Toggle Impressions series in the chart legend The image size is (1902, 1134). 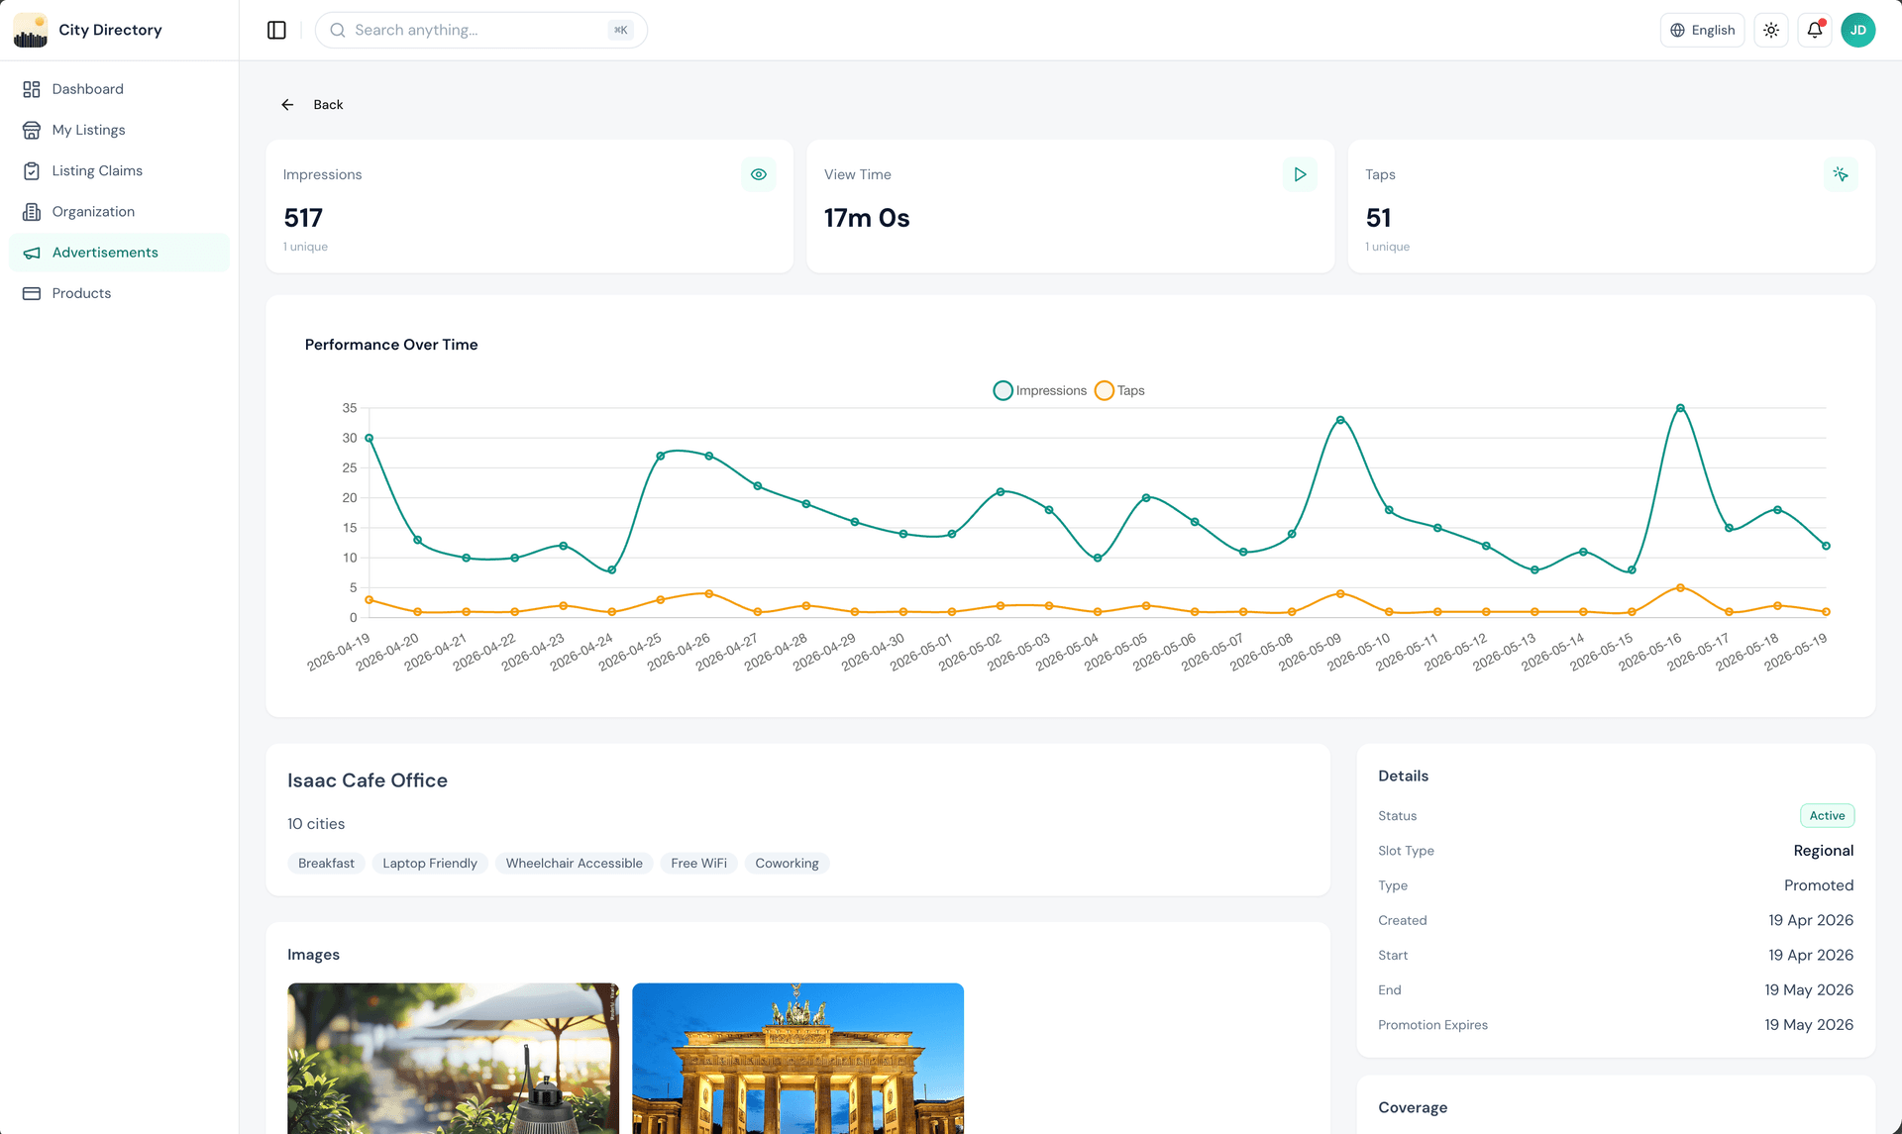coord(1038,390)
